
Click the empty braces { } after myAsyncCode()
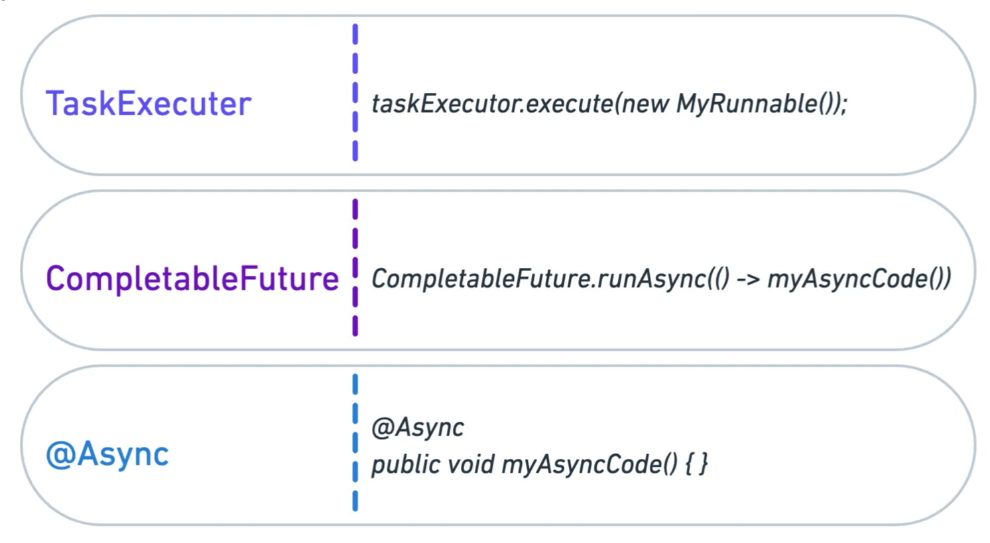pos(696,465)
